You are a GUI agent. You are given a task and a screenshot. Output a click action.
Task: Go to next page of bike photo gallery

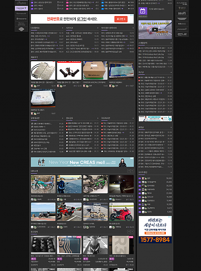pyautogui.click(x=133, y=171)
